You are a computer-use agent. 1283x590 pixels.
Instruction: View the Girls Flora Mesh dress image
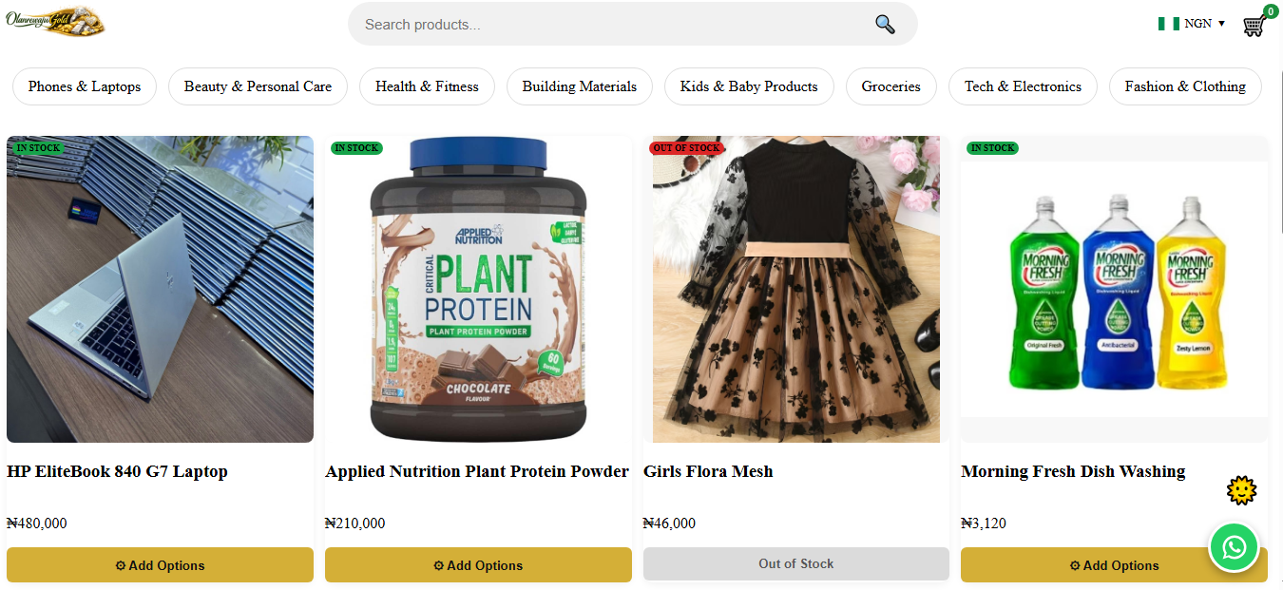(x=796, y=289)
